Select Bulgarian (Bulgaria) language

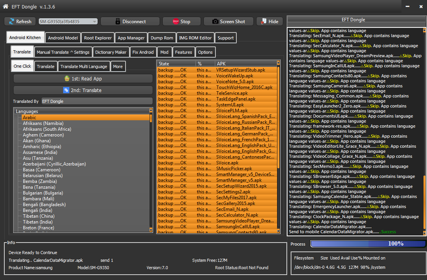click(43, 193)
